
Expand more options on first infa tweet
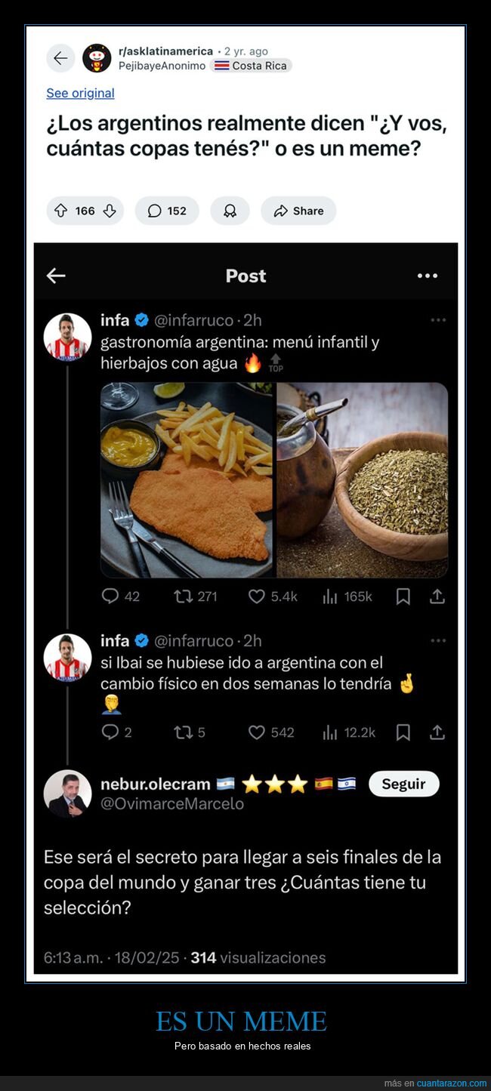438,320
